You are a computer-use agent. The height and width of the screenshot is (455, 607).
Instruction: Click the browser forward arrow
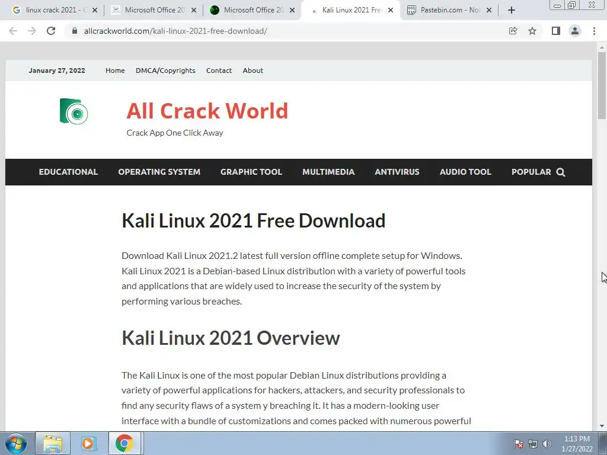32,31
